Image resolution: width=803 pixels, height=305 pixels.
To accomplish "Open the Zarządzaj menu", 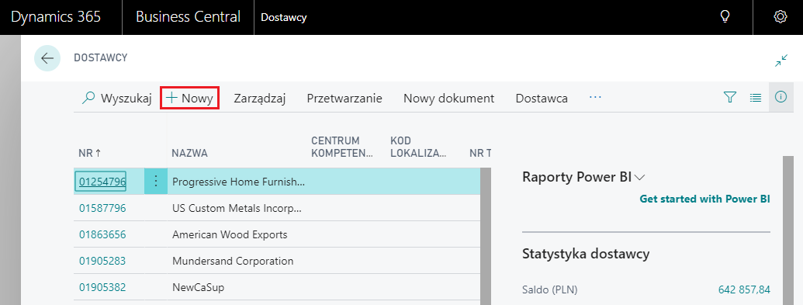I will [x=260, y=99].
